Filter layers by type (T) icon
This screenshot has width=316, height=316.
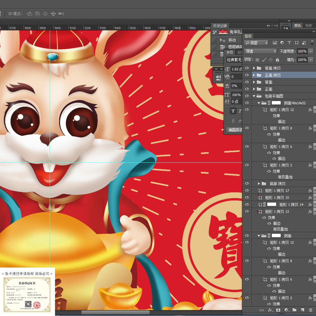pos(289,42)
